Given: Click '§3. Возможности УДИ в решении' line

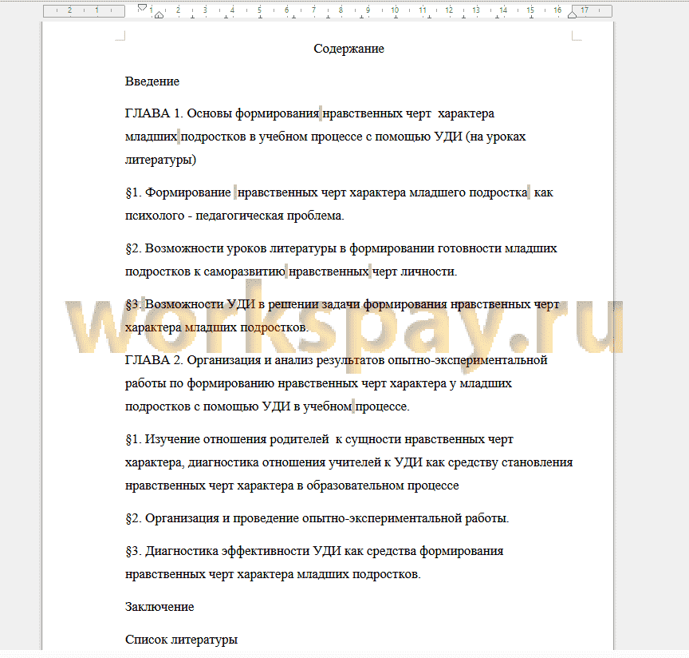Looking at the screenshot, I should tap(342, 304).
